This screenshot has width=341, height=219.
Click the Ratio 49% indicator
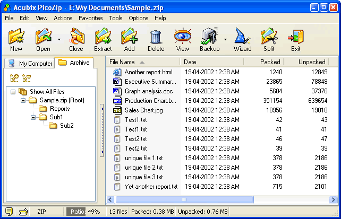[85, 212]
